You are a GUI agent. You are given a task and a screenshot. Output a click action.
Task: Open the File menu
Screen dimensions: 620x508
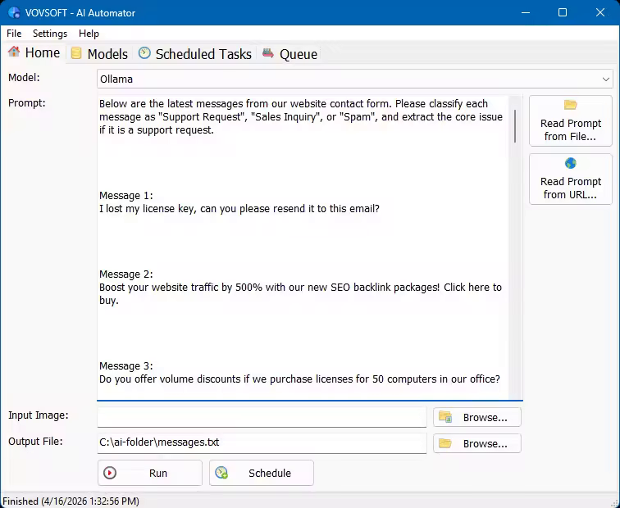click(14, 34)
